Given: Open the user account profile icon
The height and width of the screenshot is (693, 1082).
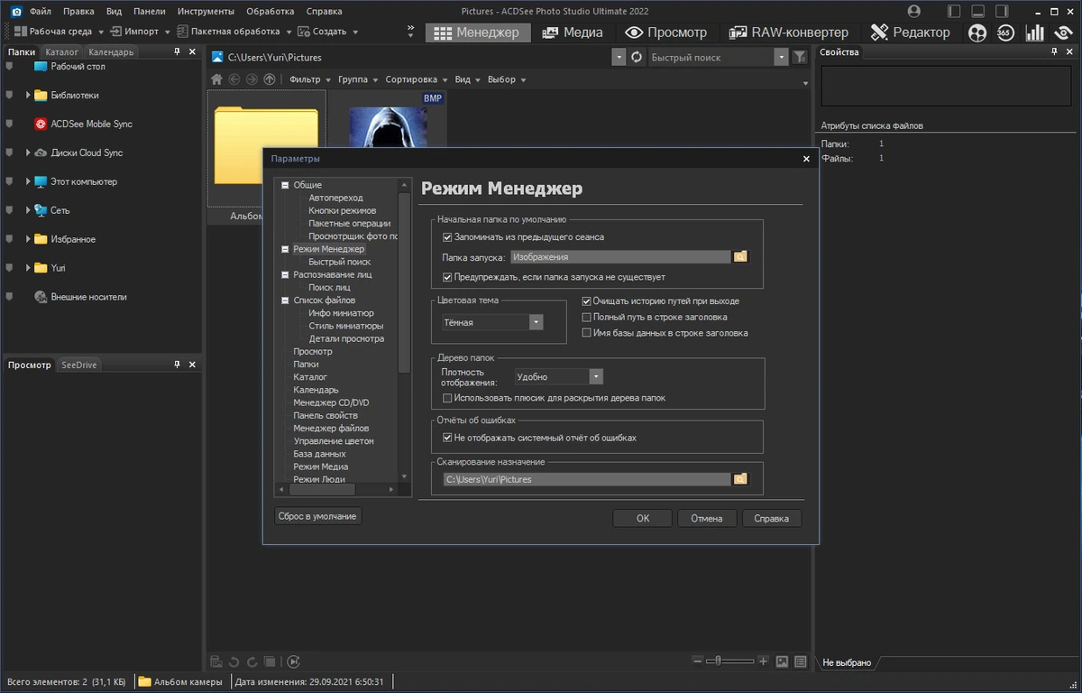Looking at the screenshot, I should pyautogui.click(x=914, y=12).
